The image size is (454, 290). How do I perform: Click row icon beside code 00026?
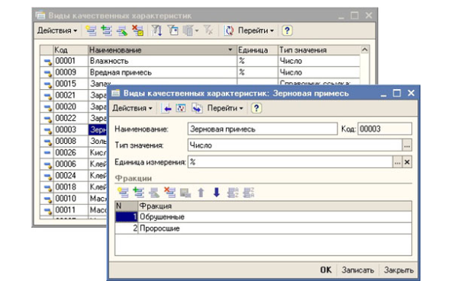pos(47,153)
